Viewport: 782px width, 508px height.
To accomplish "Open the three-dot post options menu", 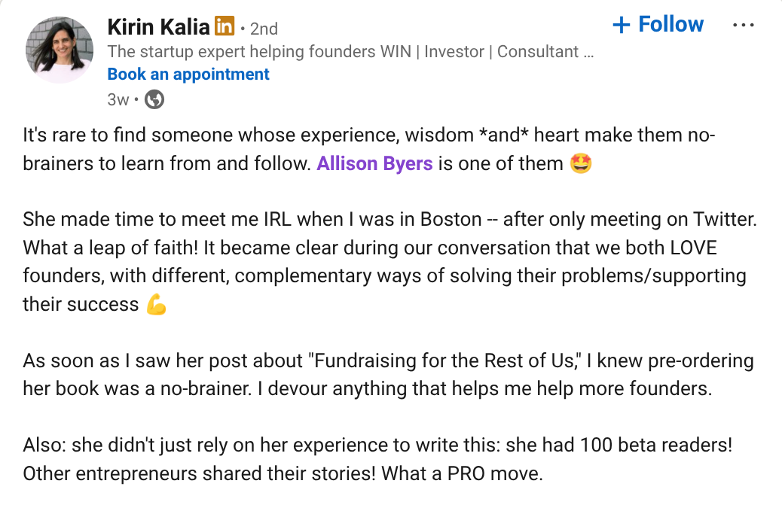I will [x=743, y=25].
